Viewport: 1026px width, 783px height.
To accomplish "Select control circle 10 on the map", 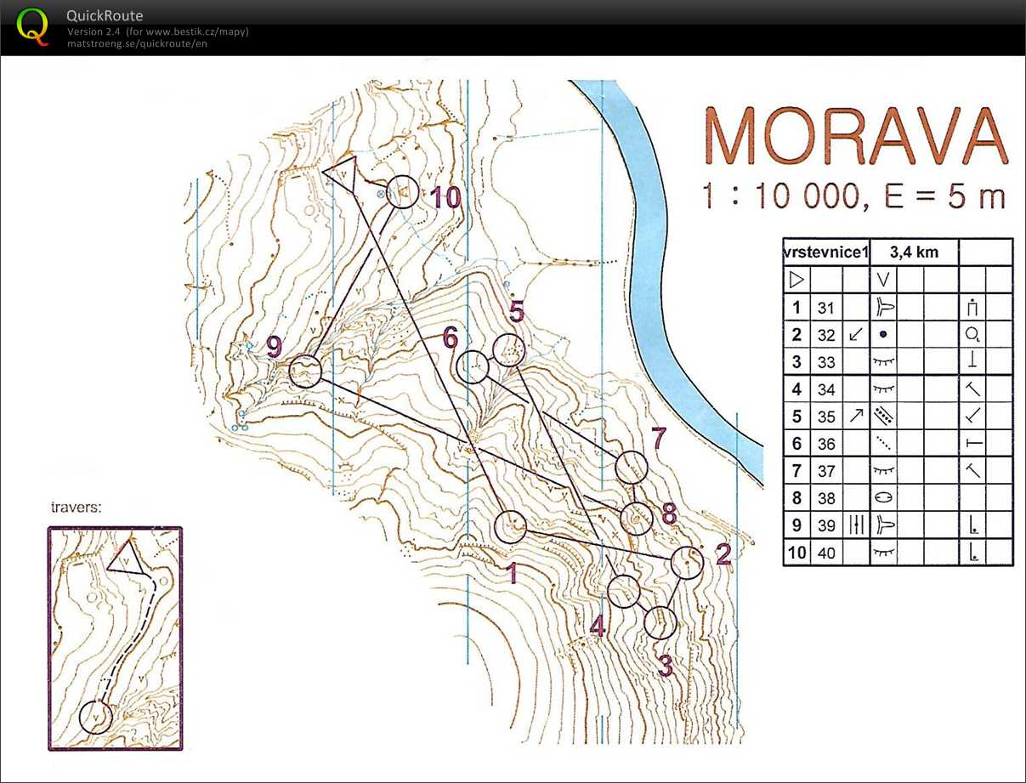I will pyautogui.click(x=403, y=193).
